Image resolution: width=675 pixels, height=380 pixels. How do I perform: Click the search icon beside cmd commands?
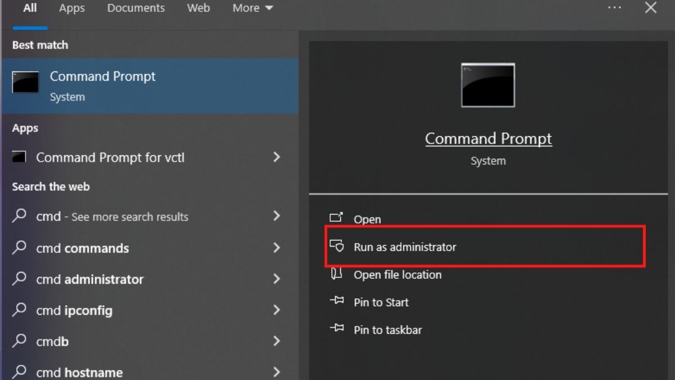[x=20, y=247]
